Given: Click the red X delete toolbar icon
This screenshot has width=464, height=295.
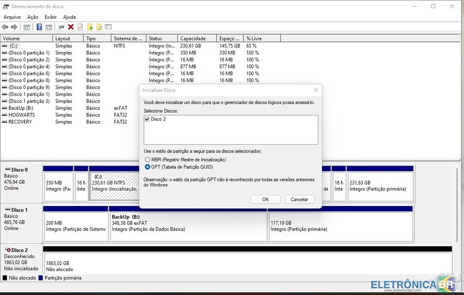Looking at the screenshot, I should [71, 27].
